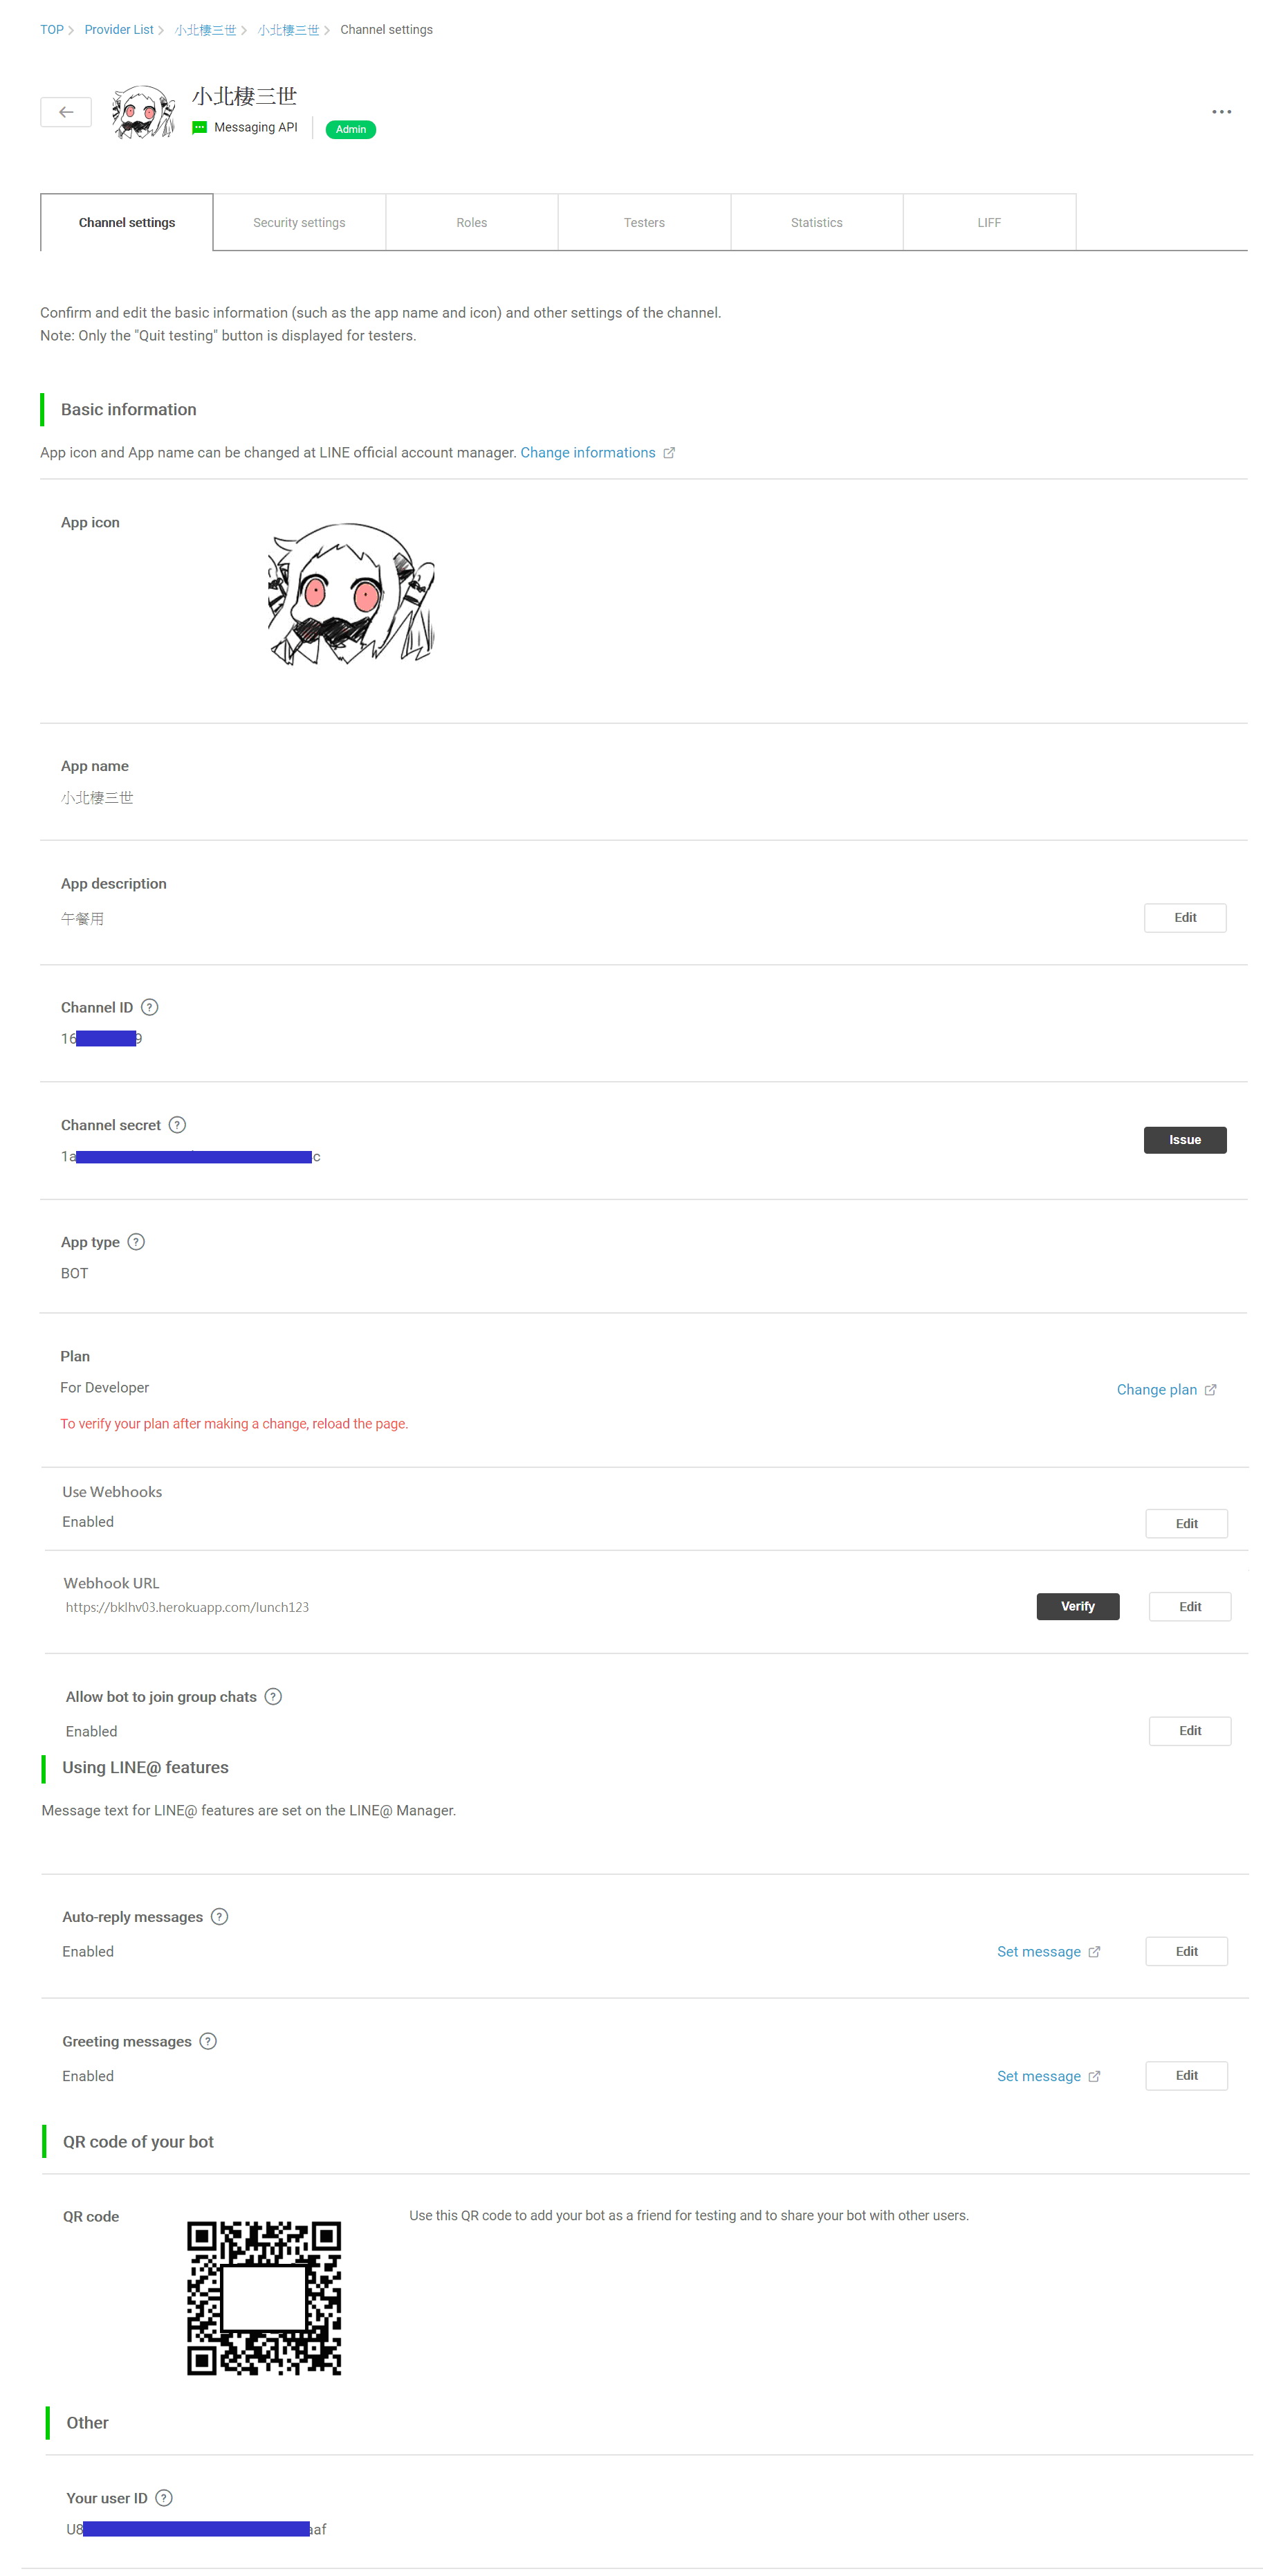1263x2576 pixels.
Task: Open the three-dot more options menu
Action: [1221, 112]
